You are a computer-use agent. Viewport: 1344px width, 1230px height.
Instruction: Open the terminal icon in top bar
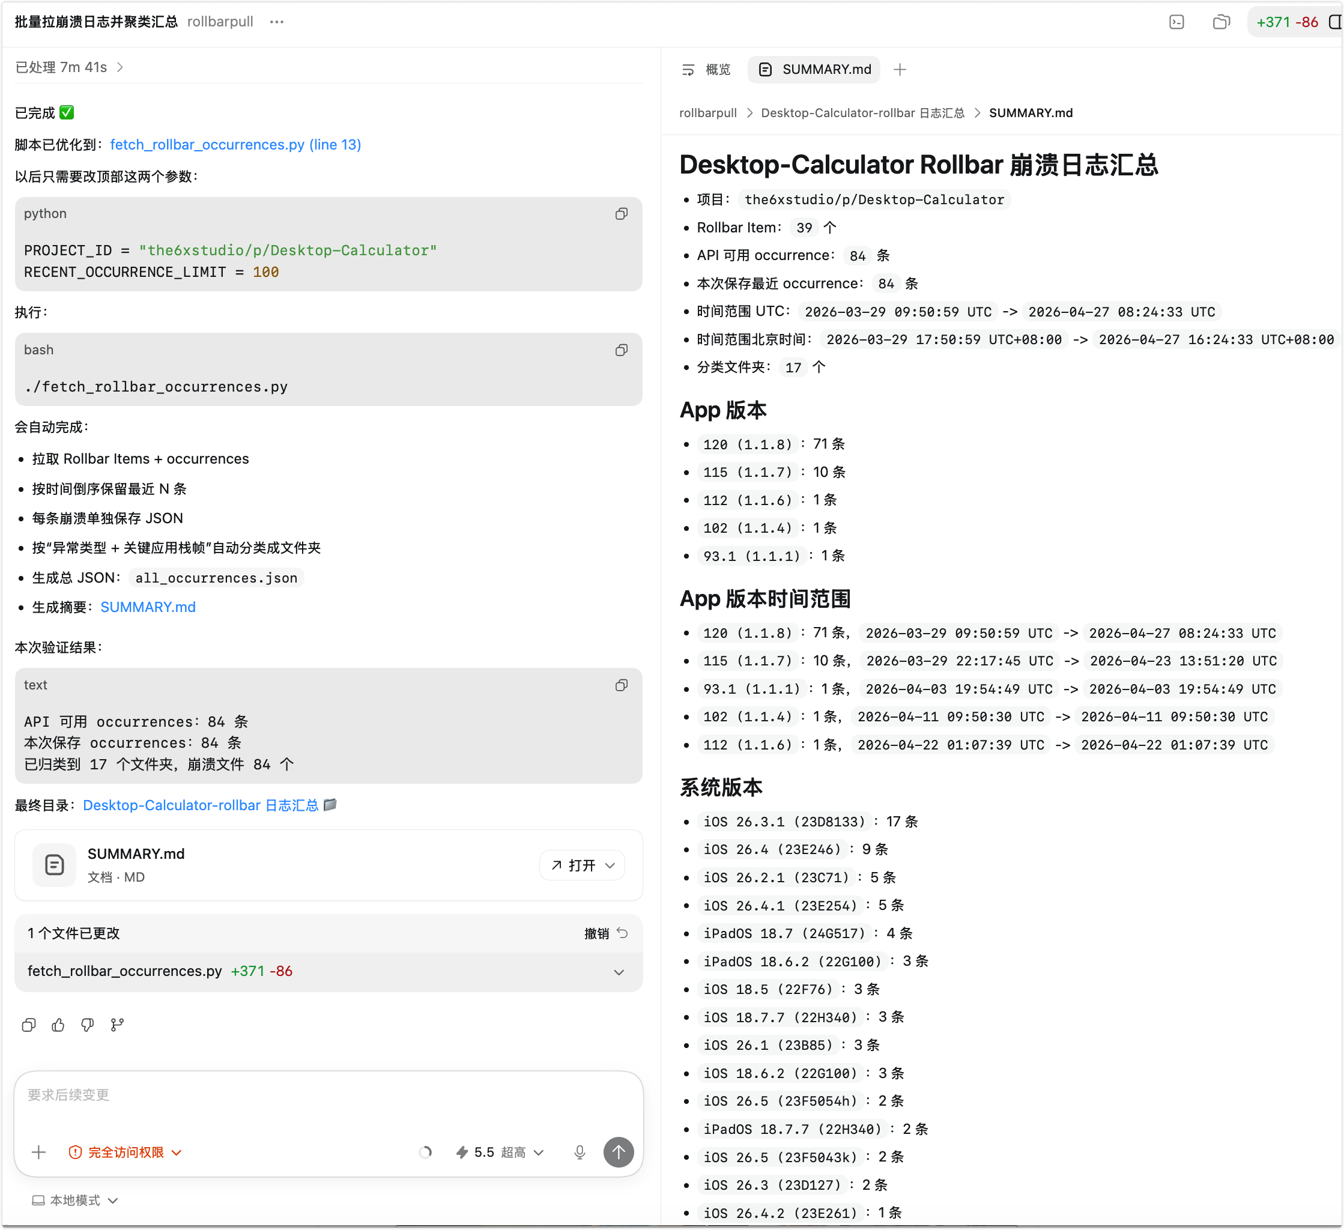tap(1176, 22)
